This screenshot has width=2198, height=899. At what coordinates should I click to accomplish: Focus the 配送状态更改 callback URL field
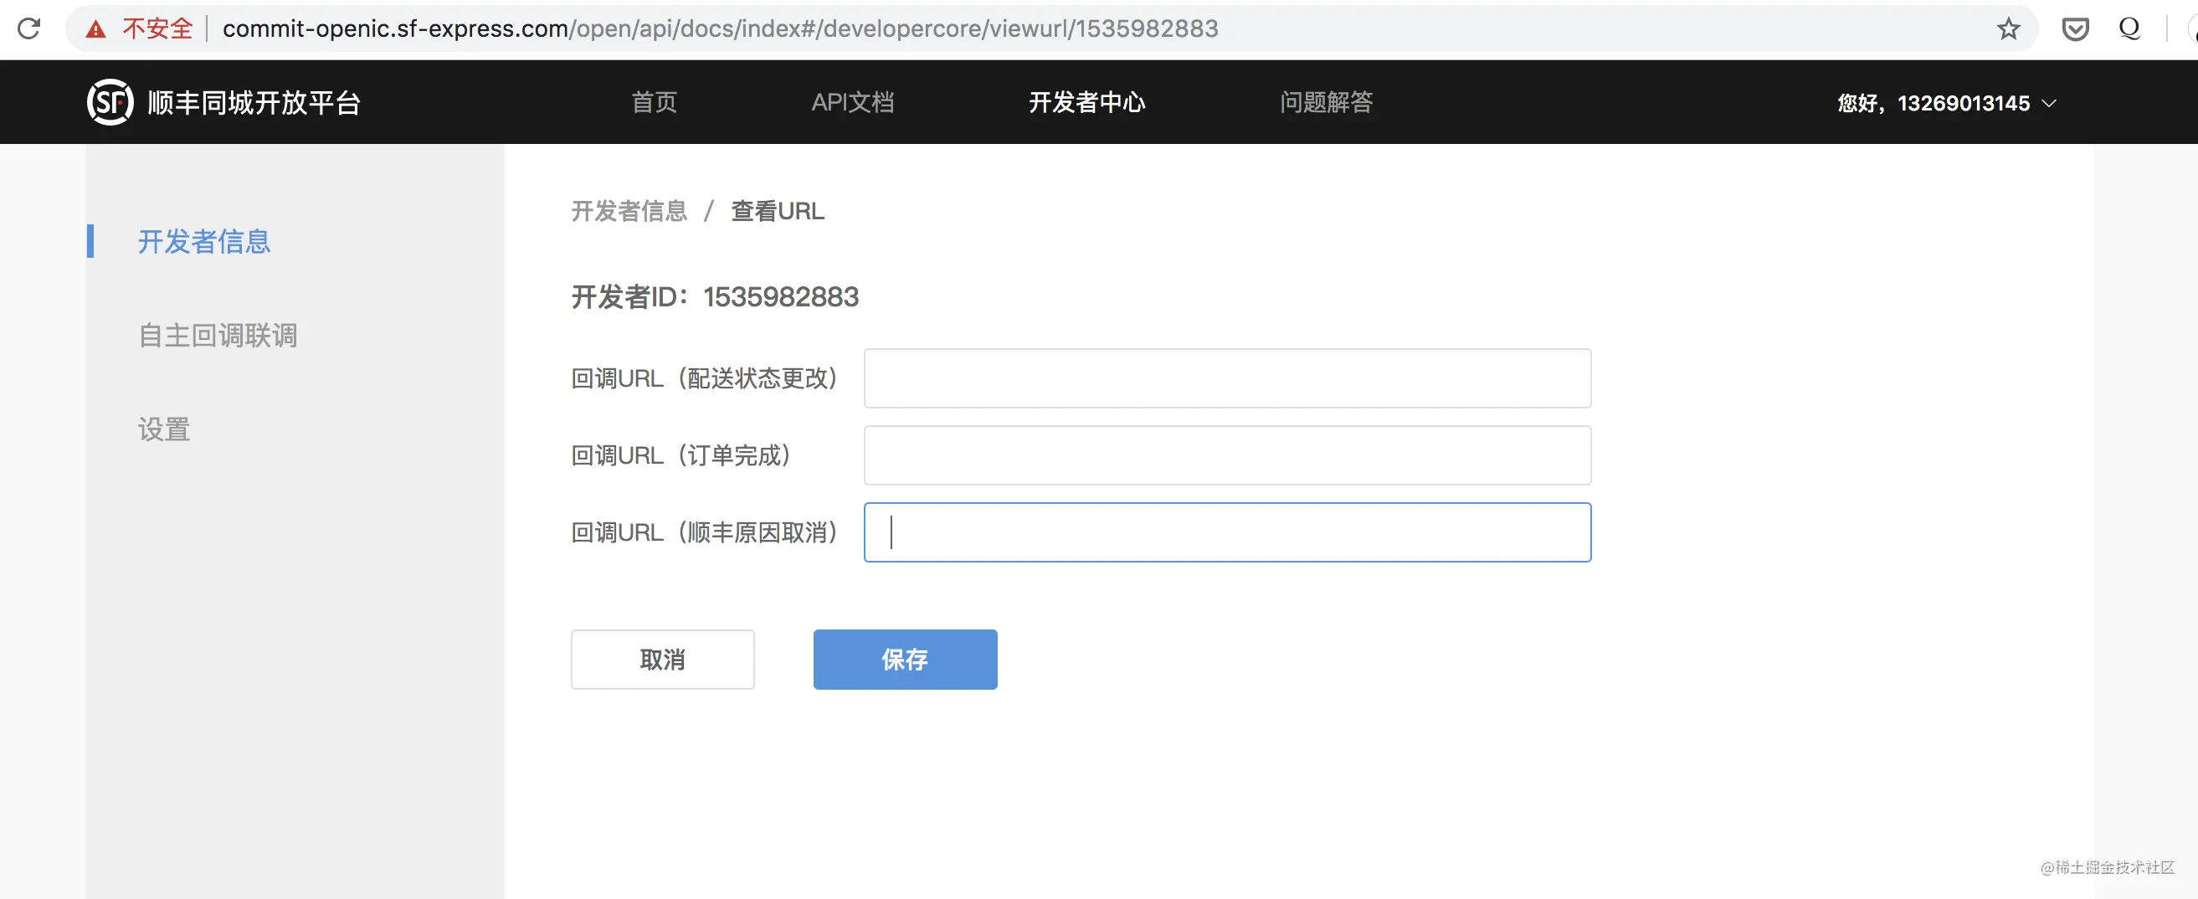pos(1227,378)
